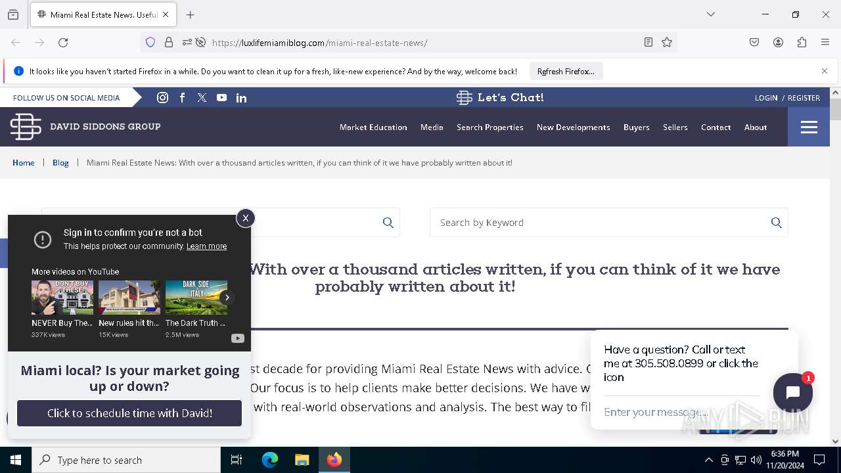Viewport: 841px width, 473px height.
Task: Expand the list all tabs chevron
Action: click(x=710, y=14)
